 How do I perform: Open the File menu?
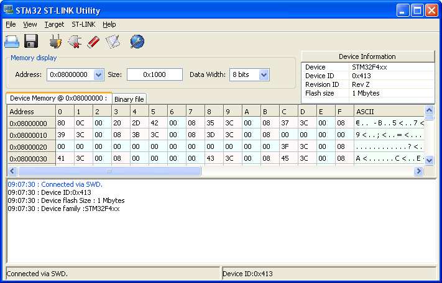point(11,24)
